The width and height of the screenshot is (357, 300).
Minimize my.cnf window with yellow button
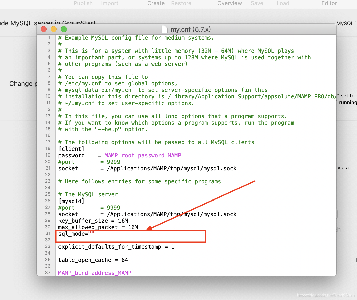point(54,29)
